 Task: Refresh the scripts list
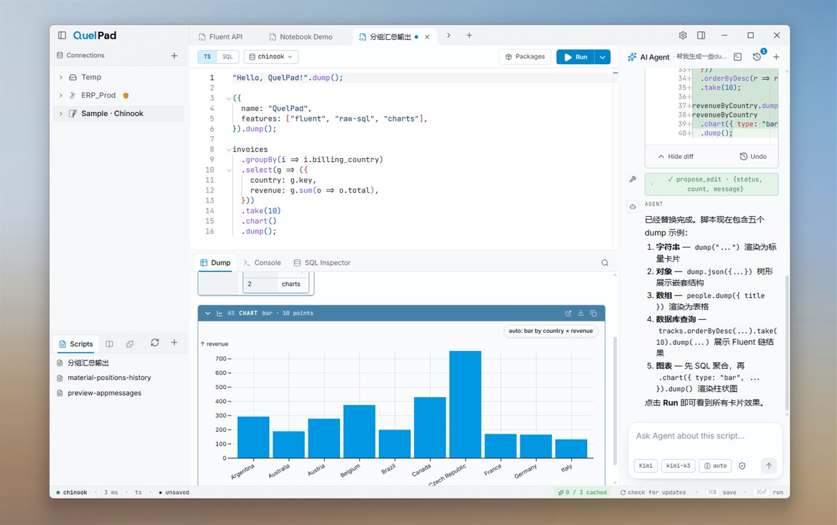[x=155, y=343]
